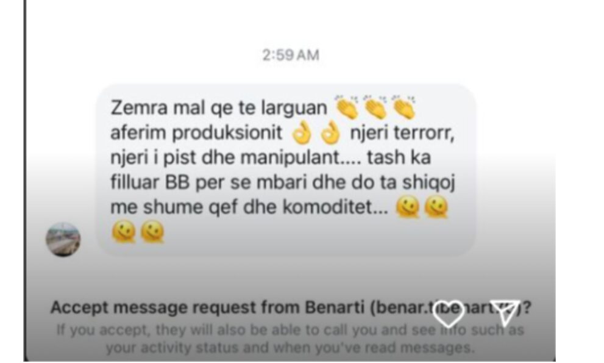The height and width of the screenshot is (363, 604).
Task: Click the word "Zemra" starting the message
Action: [139, 107]
